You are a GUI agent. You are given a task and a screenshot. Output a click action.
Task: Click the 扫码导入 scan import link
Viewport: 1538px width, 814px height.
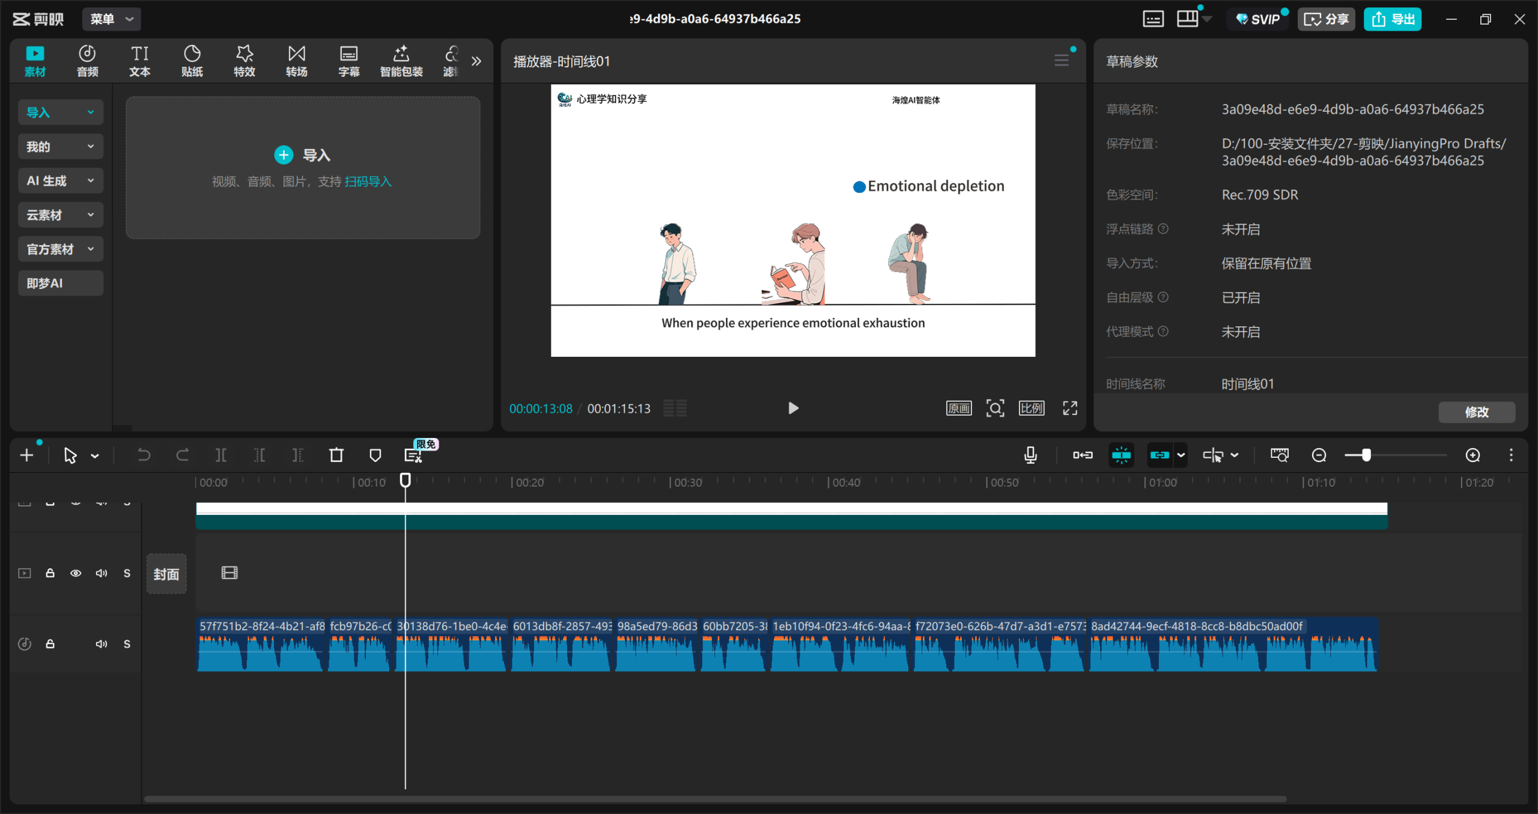click(x=368, y=181)
